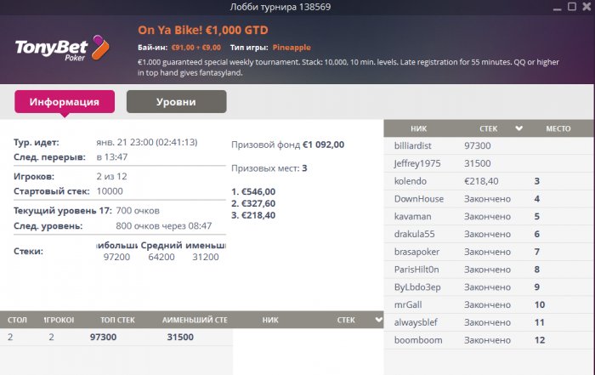This screenshot has width=595, height=375.
Task: Click НИК header in bottom table
Action: [x=270, y=320]
